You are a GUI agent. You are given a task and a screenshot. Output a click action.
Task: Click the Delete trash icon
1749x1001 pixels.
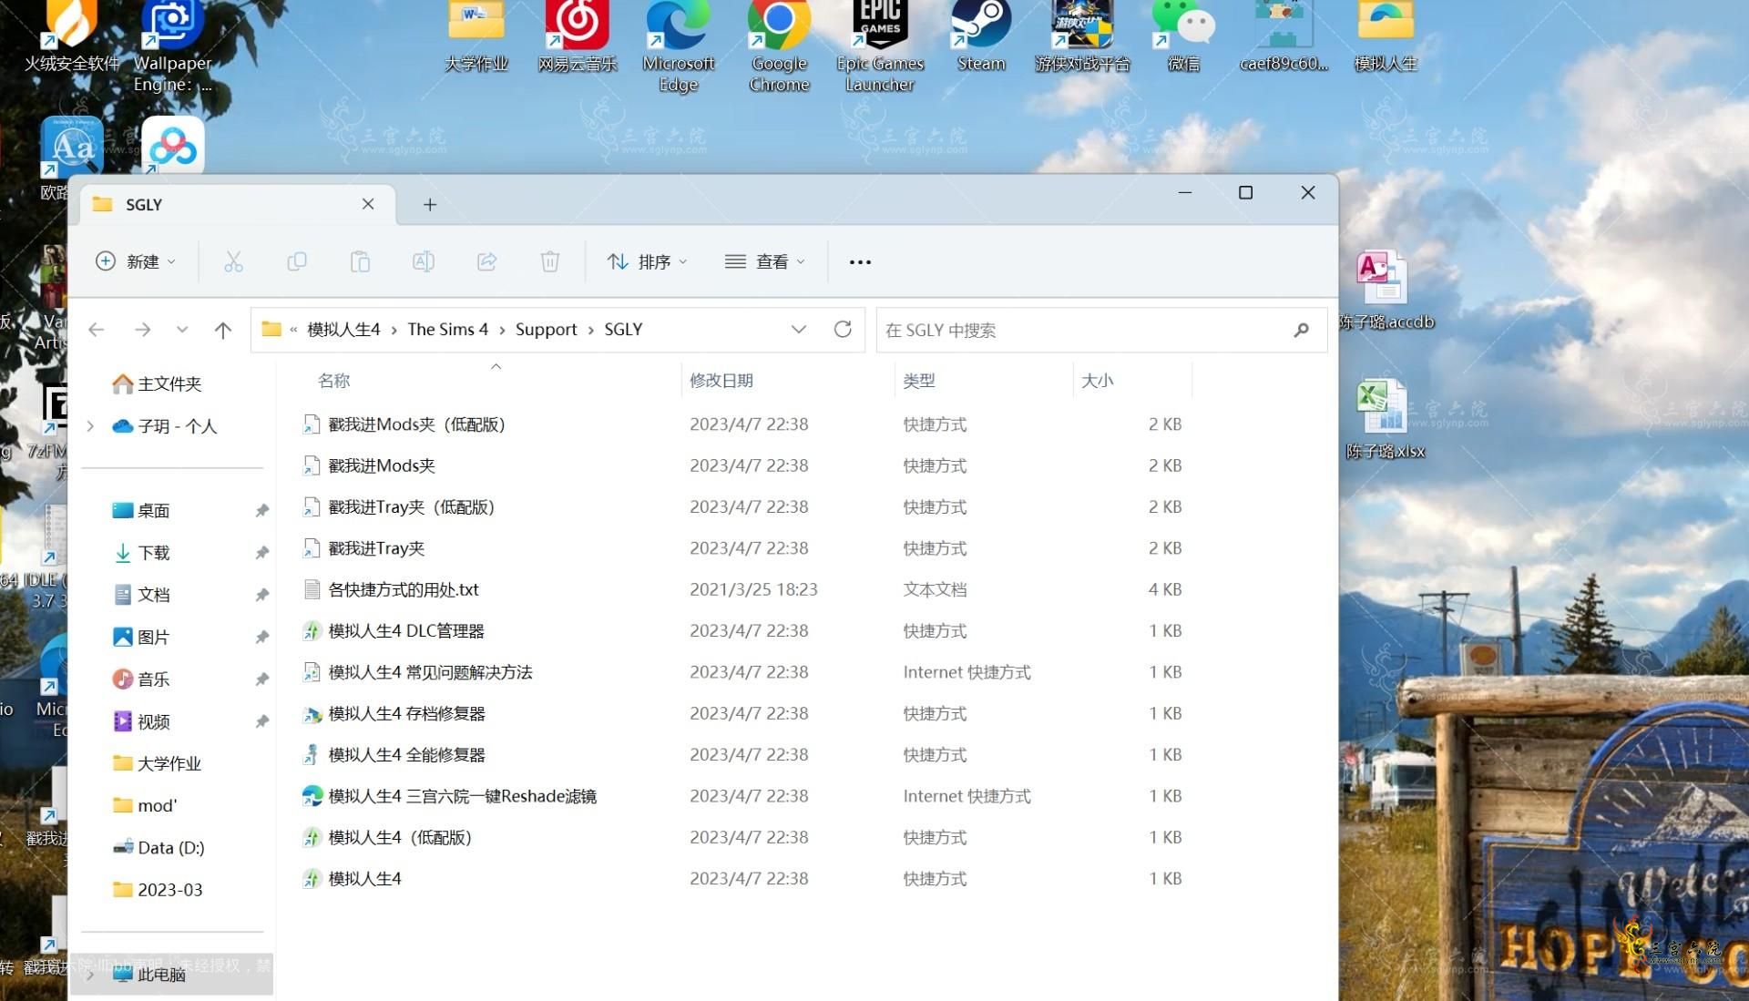tap(550, 261)
